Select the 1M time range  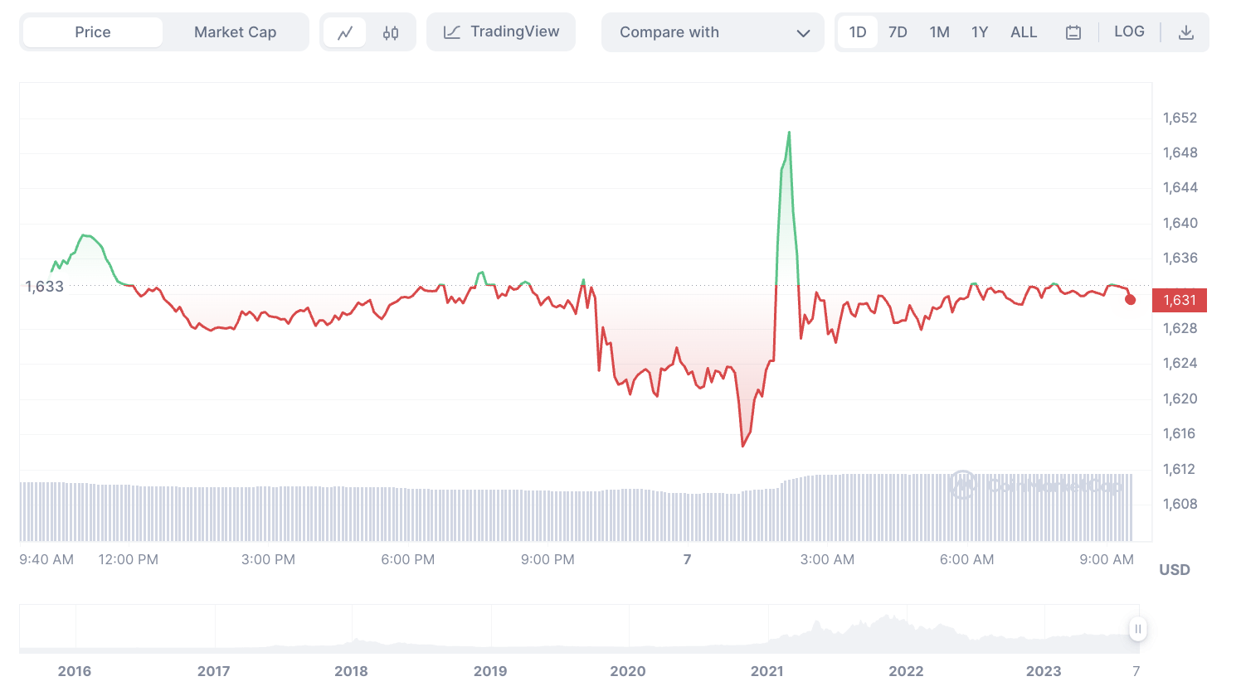coord(939,32)
